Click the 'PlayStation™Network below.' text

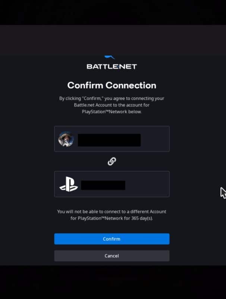coord(112,112)
